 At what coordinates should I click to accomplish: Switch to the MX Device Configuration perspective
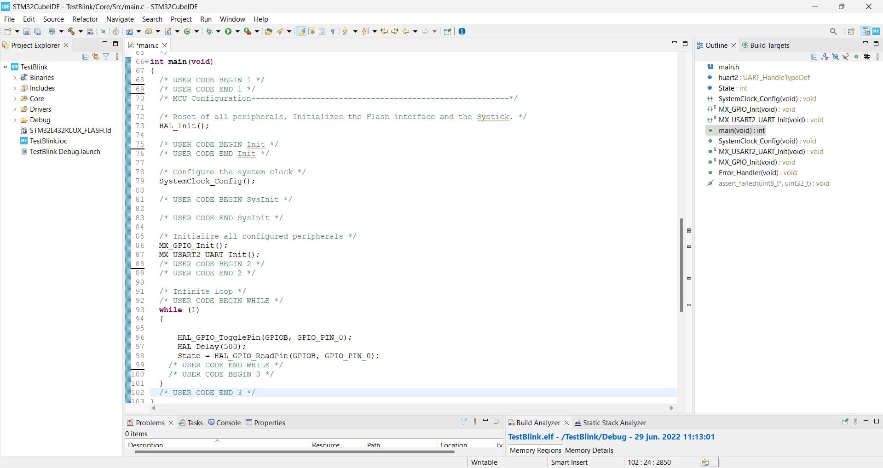pos(876,31)
